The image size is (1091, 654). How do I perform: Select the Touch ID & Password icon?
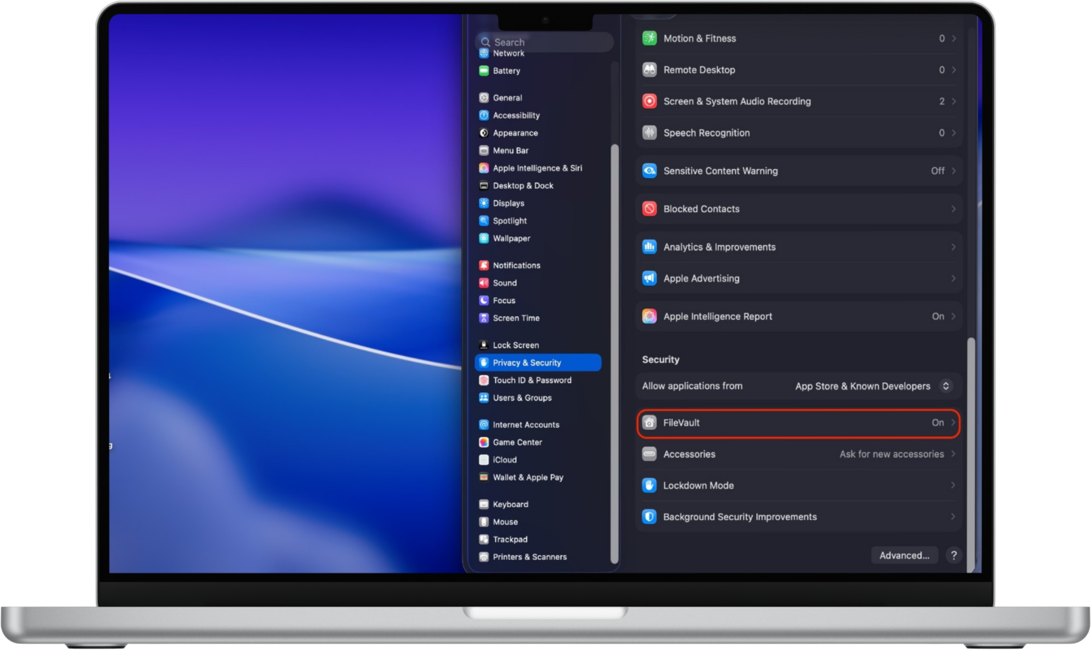(x=484, y=380)
